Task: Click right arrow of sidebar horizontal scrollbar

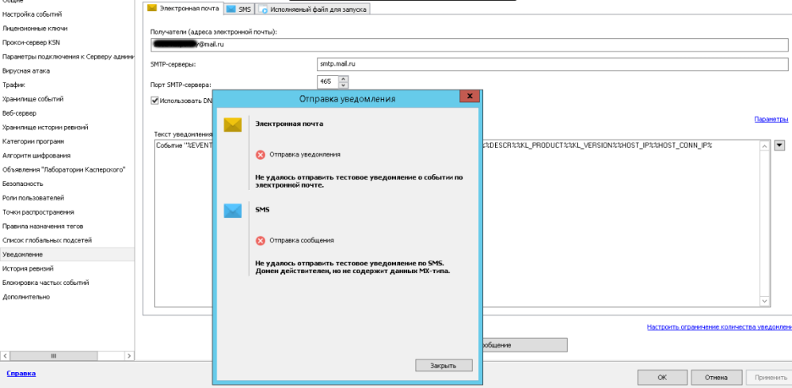Action: (130, 356)
